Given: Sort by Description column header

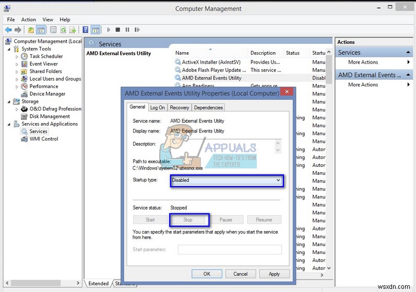Looking at the screenshot, I should click(x=266, y=53).
